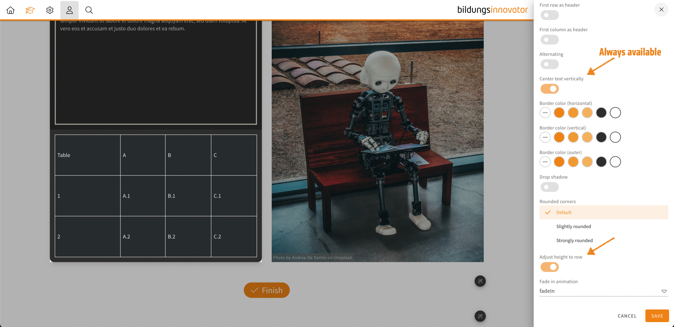Screen dimensions: 674x327
Task: Choose Default rounded corners option
Action: [x=564, y=212]
